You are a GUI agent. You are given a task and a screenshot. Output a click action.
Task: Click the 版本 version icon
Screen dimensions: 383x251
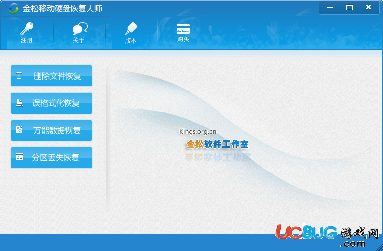[x=131, y=29]
